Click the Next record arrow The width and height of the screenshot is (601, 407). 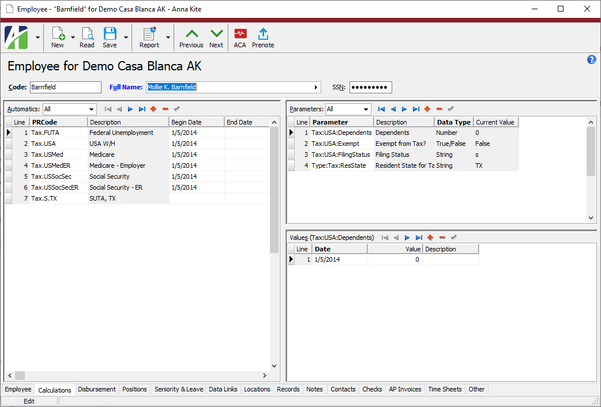(216, 37)
